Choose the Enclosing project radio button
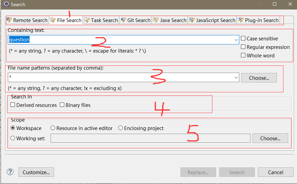 [x=121, y=128]
